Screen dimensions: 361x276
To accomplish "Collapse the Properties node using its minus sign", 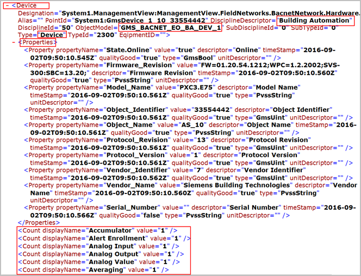I will point(13,42).
